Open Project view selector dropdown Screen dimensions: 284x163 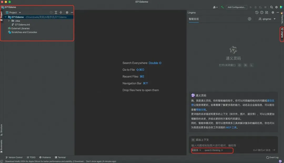click(13, 13)
